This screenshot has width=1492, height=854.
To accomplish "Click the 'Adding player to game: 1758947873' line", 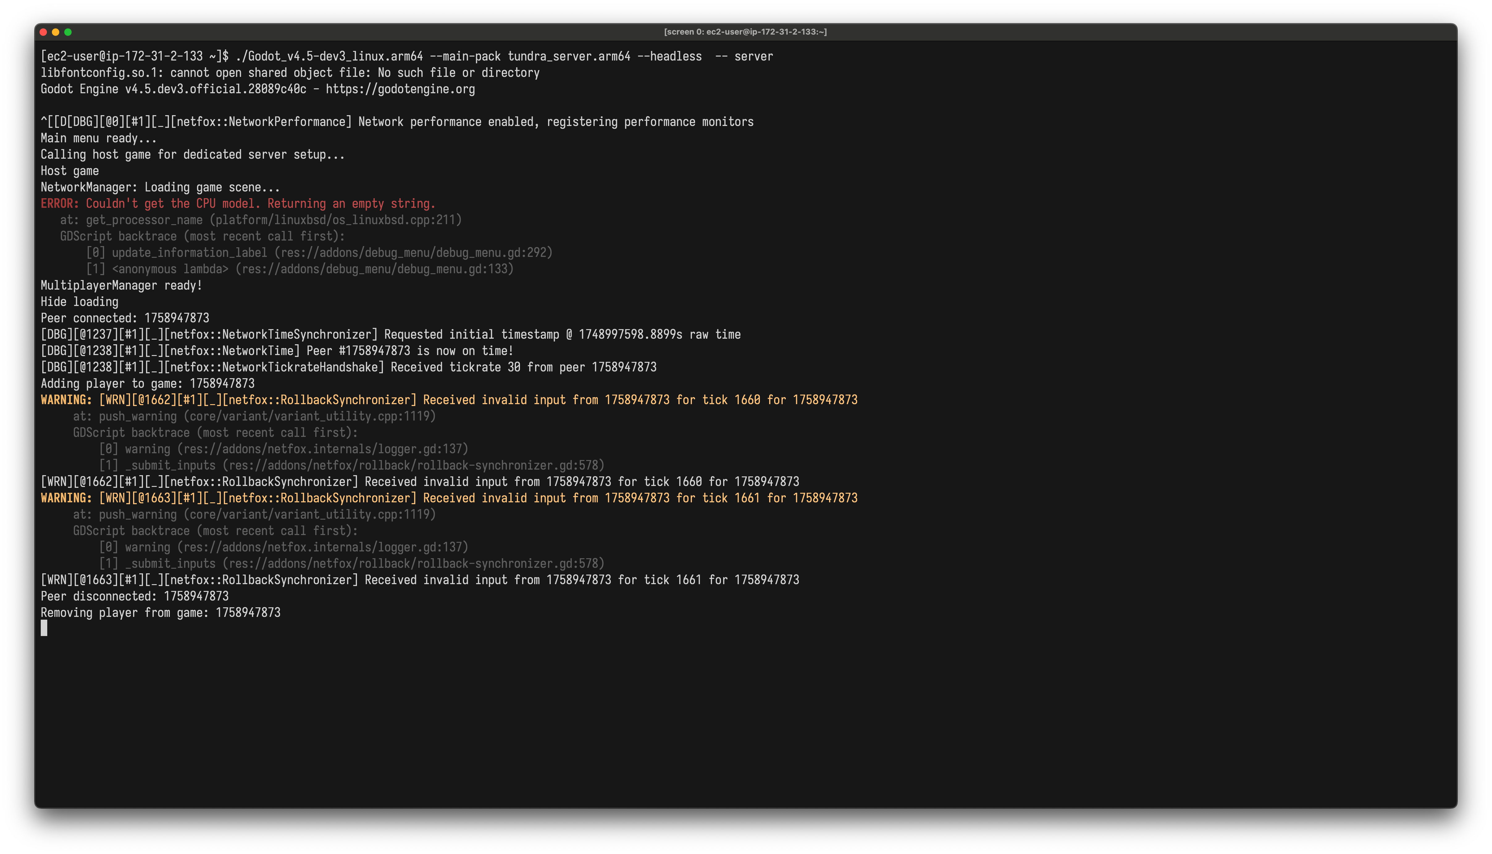I will [148, 383].
